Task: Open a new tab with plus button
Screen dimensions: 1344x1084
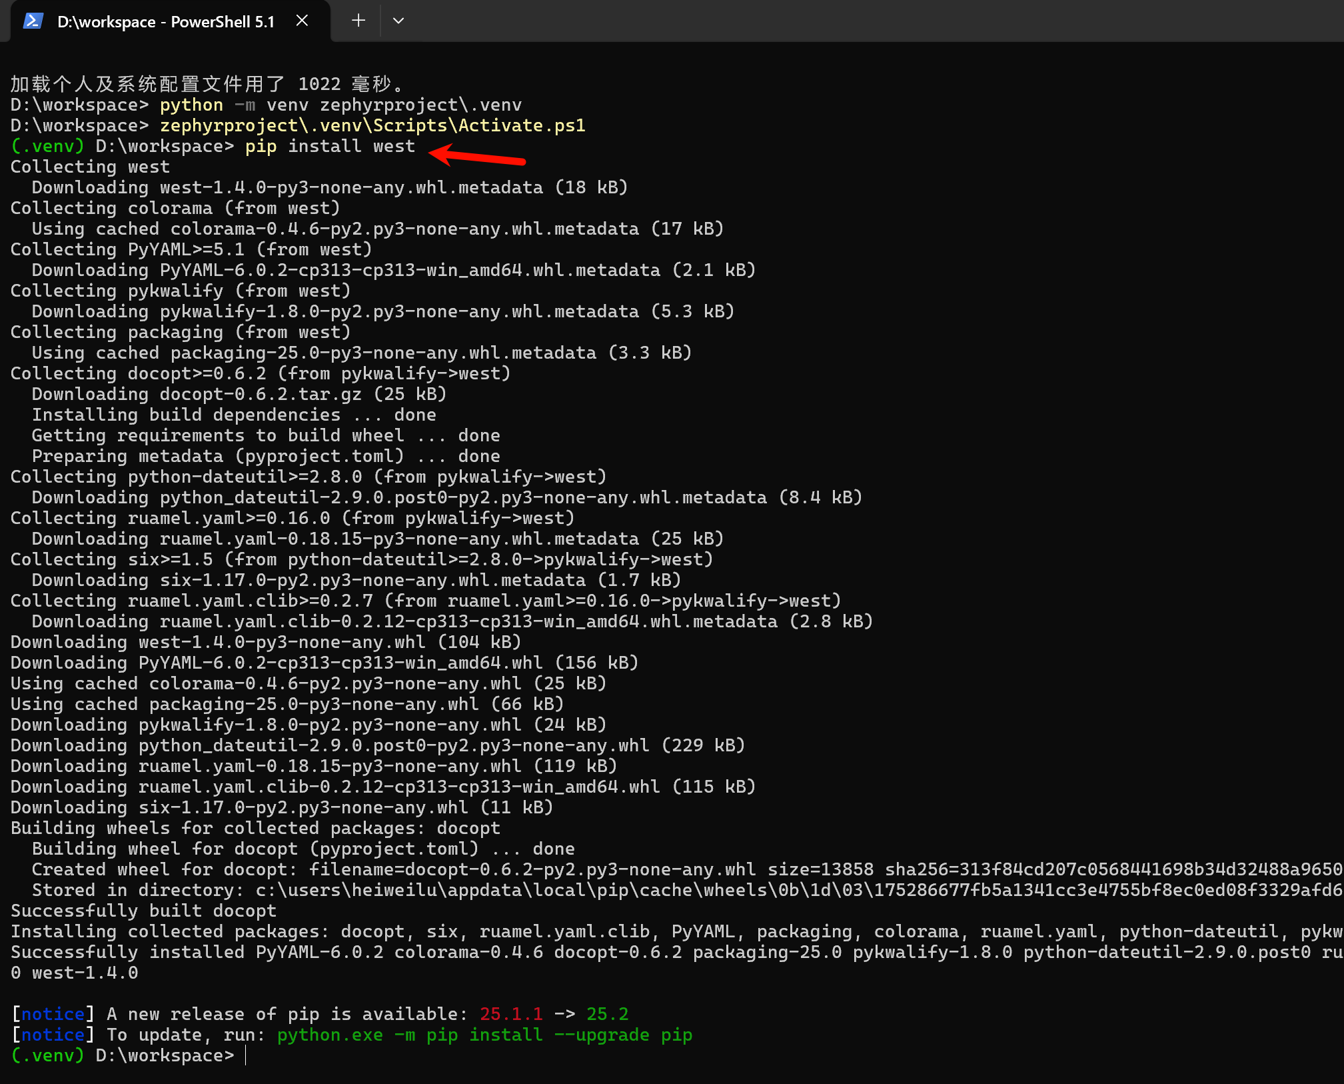Action: (x=358, y=21)
